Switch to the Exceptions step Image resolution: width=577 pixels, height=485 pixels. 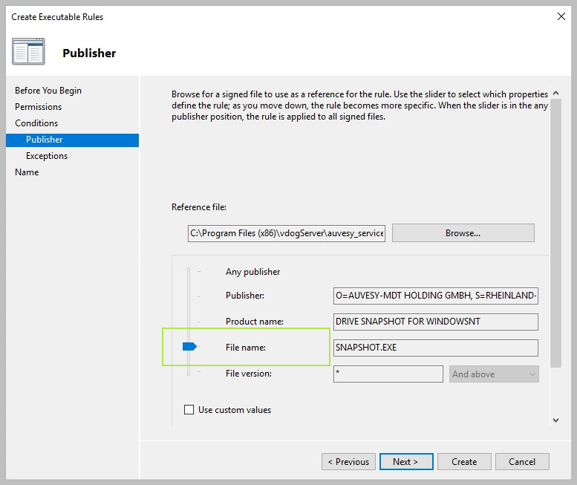click(x=47, y=156)
